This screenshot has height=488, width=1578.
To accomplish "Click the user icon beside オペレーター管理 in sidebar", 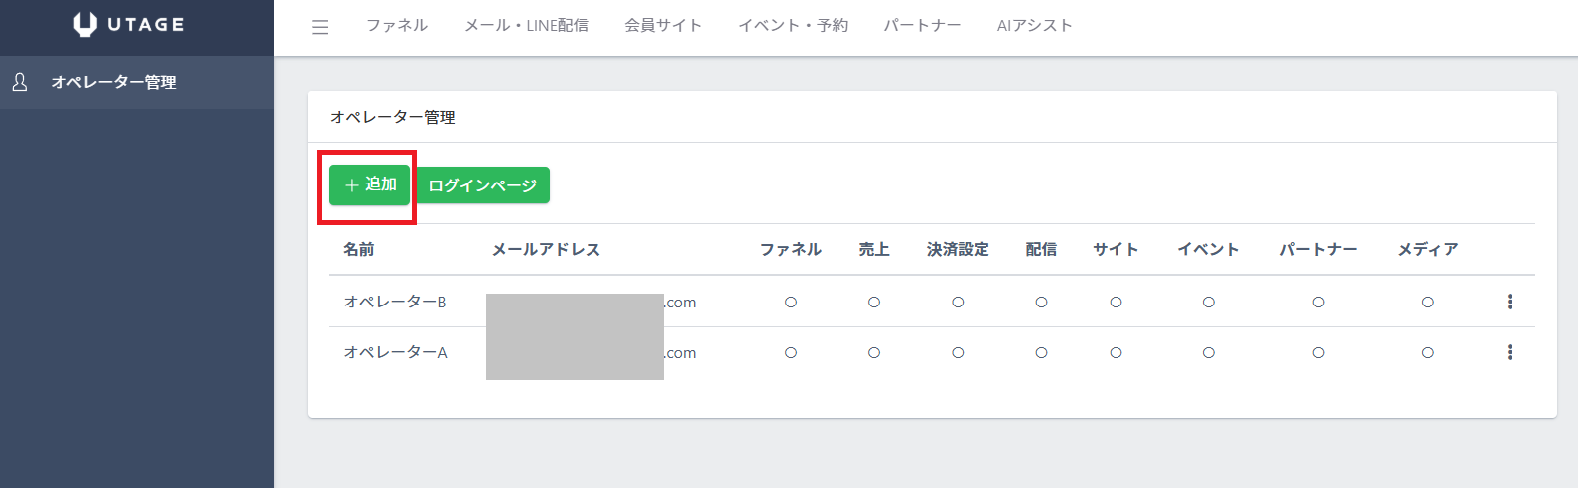I will (20, 82).
